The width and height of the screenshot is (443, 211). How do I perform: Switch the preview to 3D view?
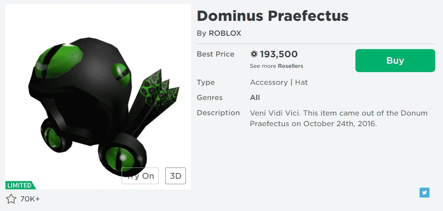point(176,176)
